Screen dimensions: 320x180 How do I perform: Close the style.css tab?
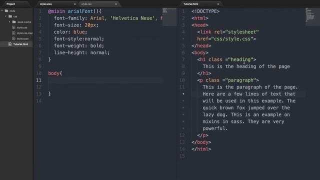click(116, 4)
